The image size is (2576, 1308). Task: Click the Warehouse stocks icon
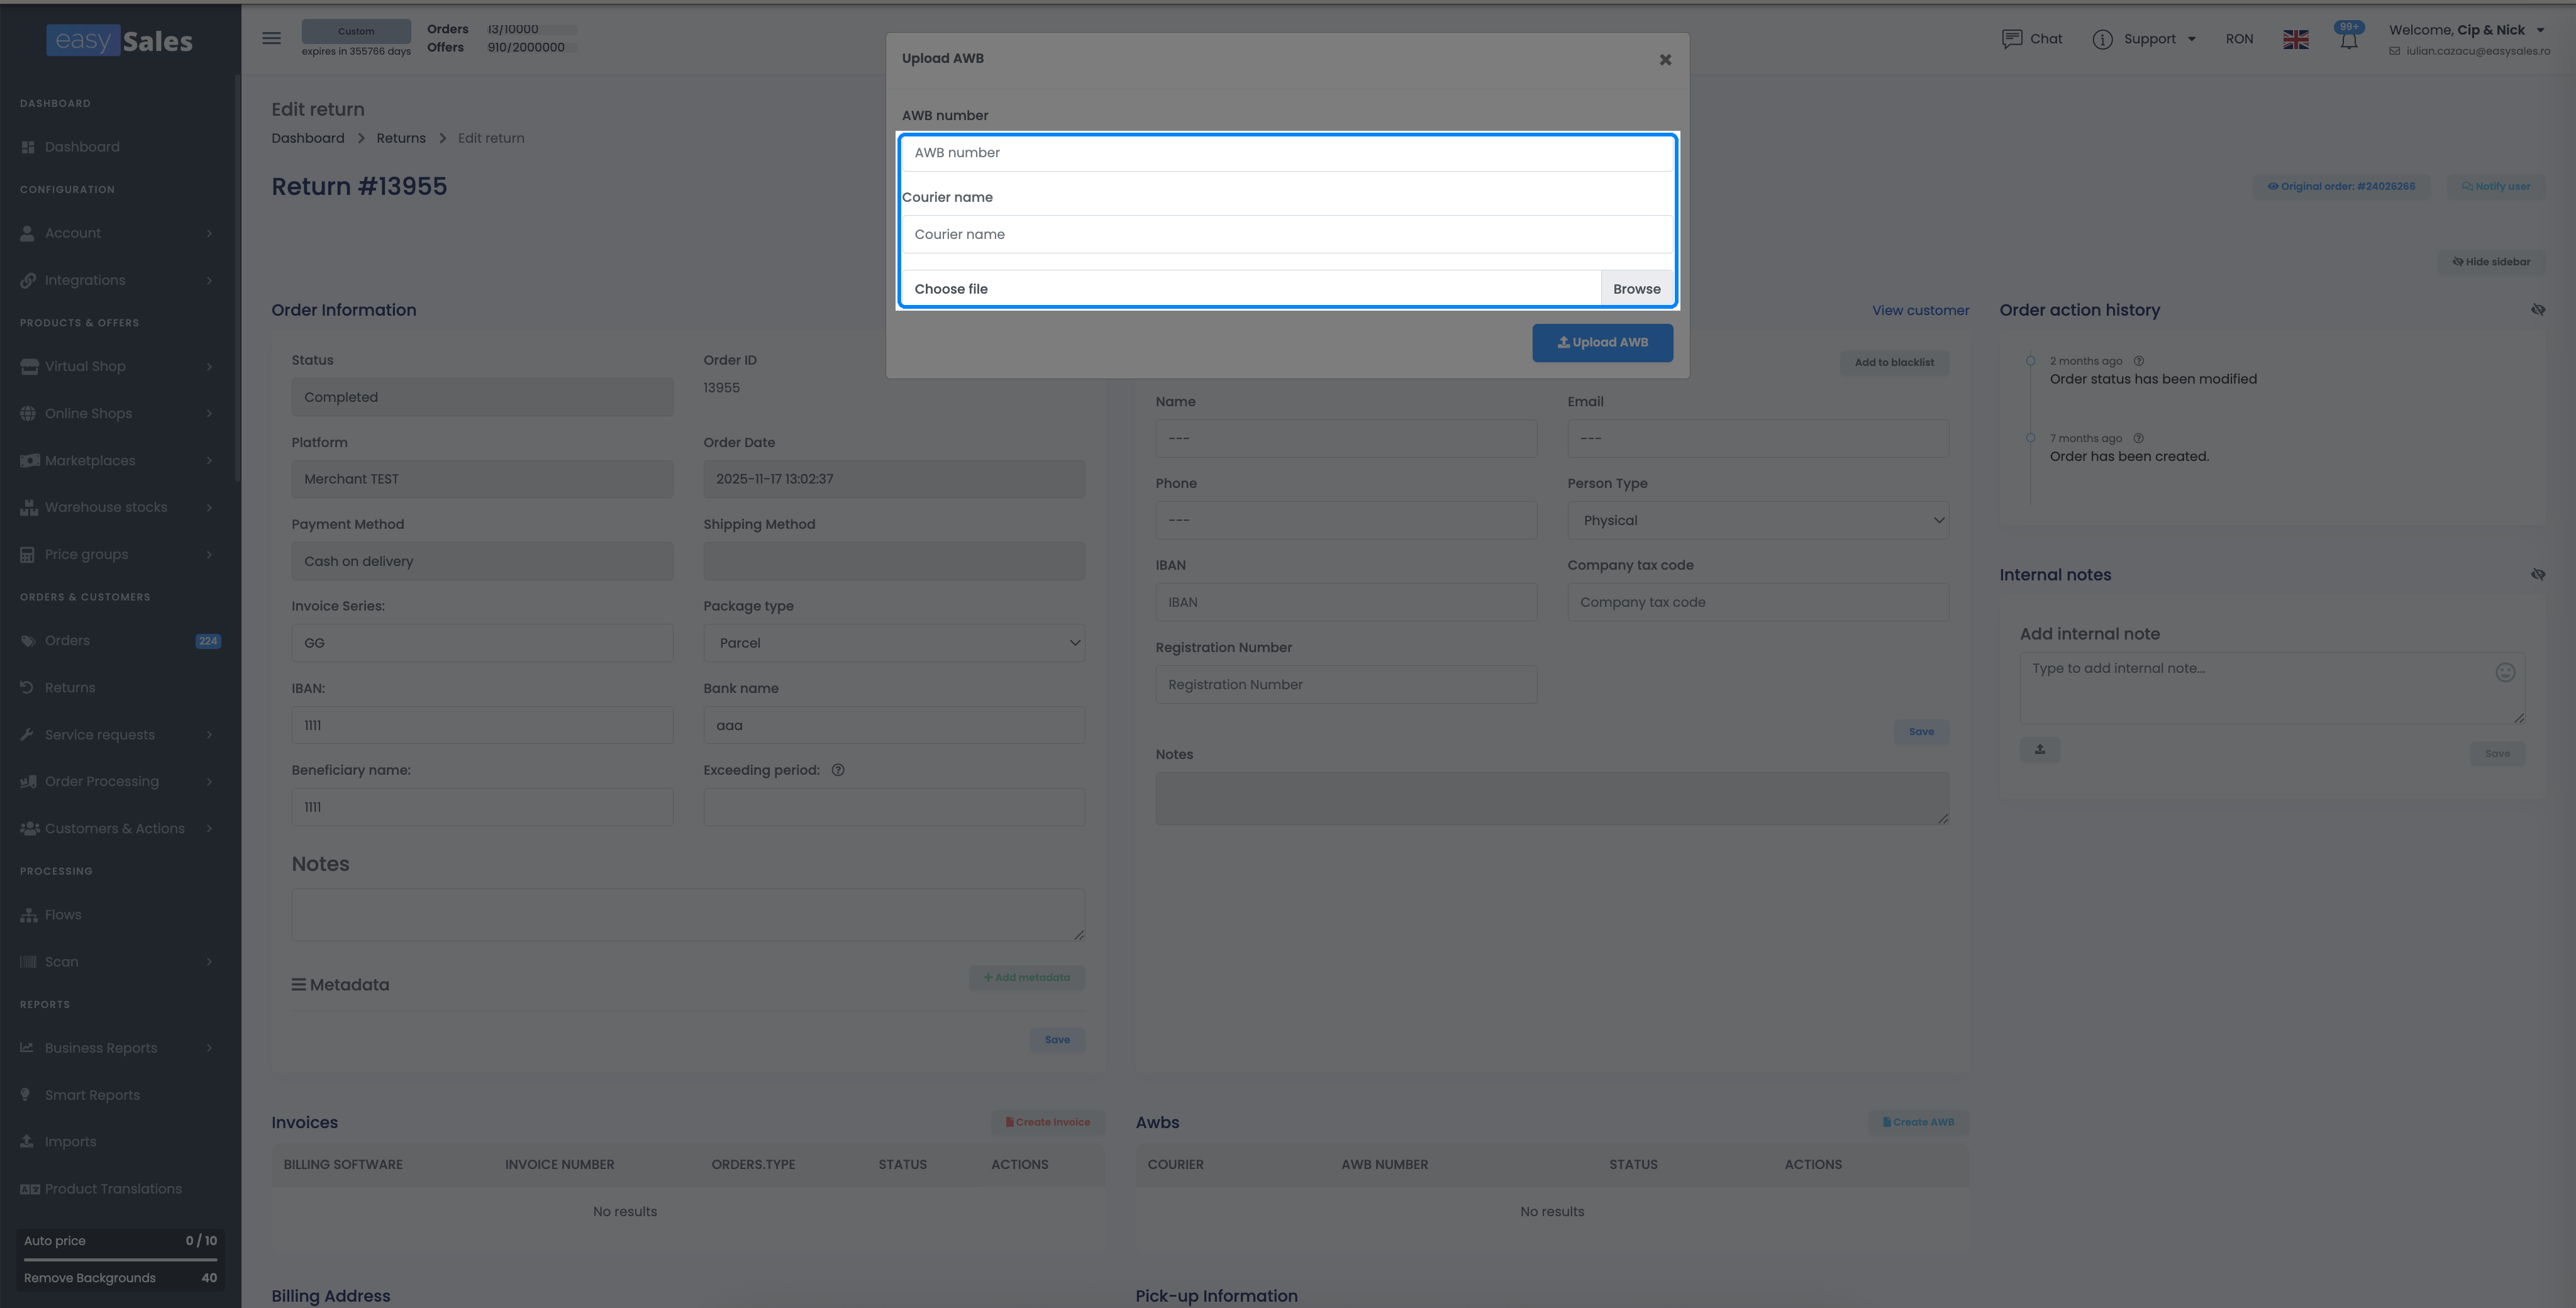(x=28, y=507)
